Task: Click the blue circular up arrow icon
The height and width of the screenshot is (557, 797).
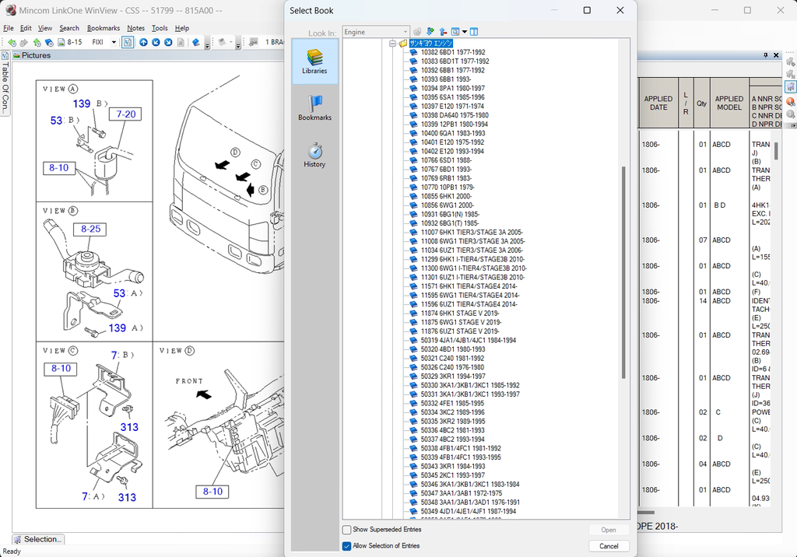Action: click(x=143, y=42)
